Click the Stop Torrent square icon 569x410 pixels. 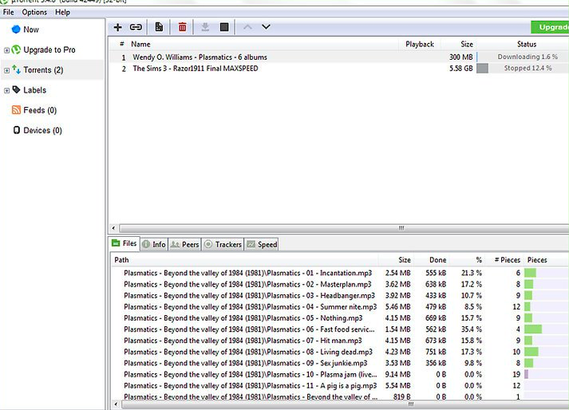224,27
